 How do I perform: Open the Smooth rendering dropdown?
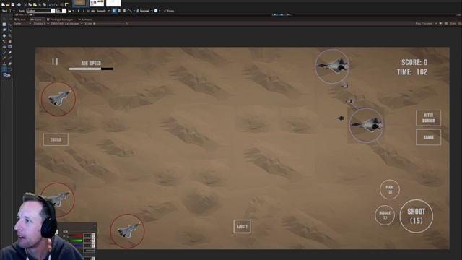[x=103, y=11]
